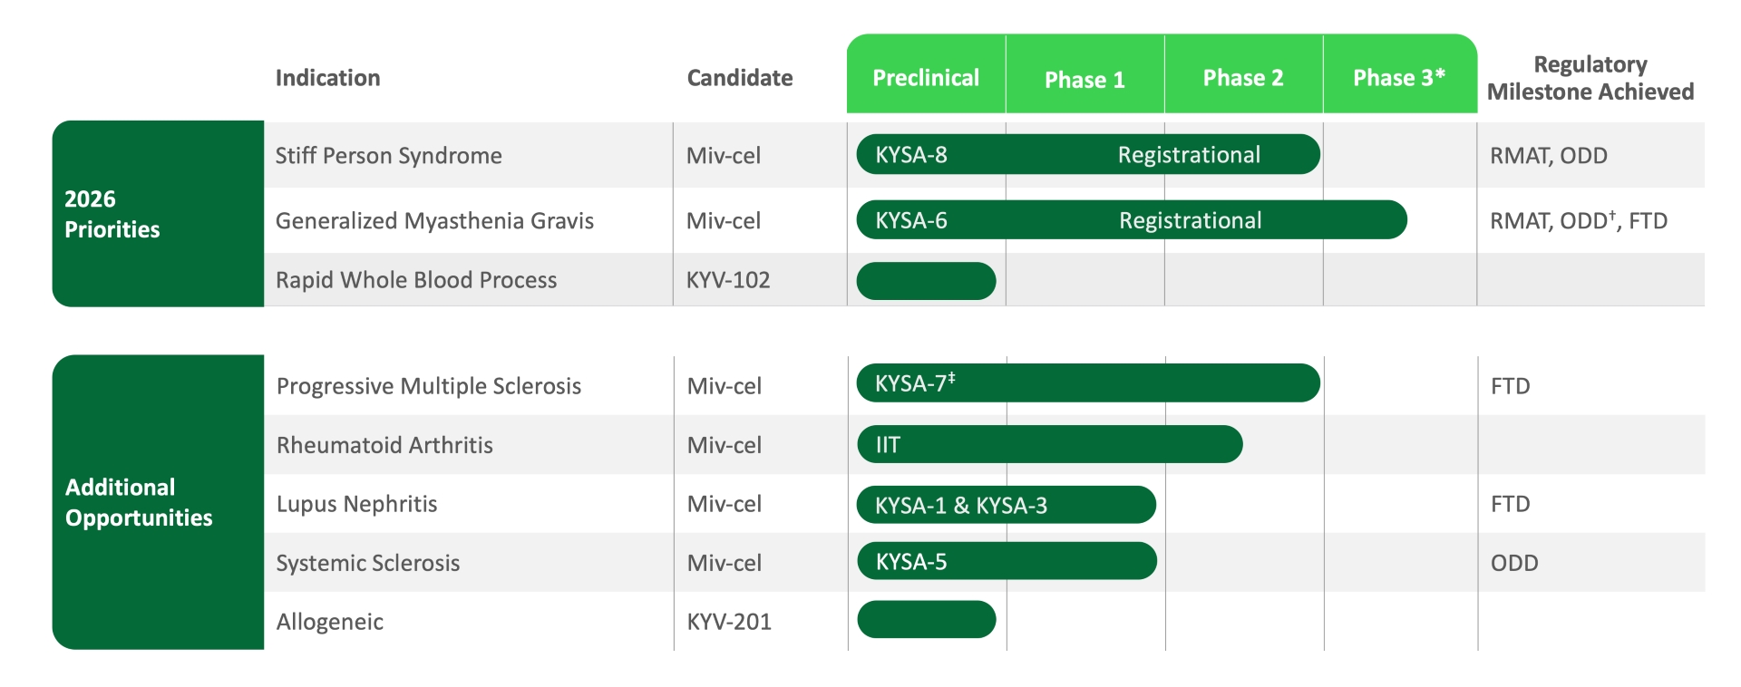Select the Indication column heading

(327, 78)
